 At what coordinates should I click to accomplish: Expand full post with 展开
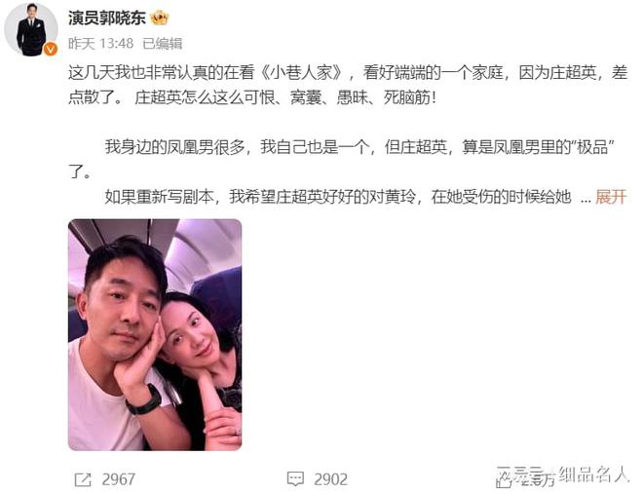[x=611, y=197]
